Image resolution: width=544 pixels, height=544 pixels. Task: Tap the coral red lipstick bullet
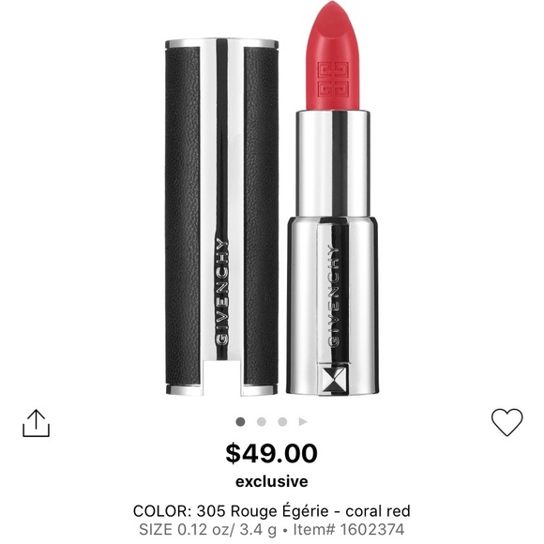coord(332,55)
